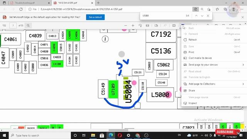Open Task View on the taskbar

pyautogui.click(x=84, y=136)
